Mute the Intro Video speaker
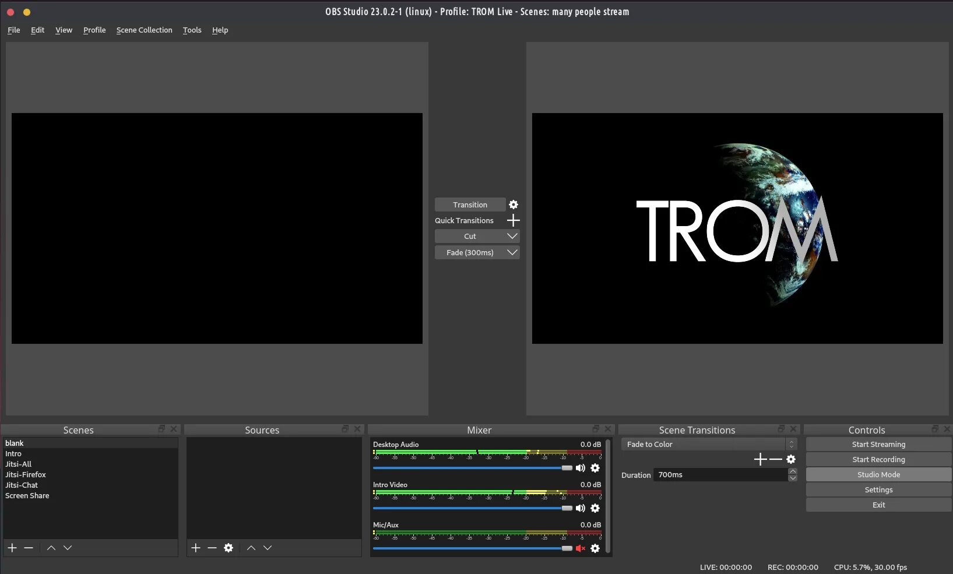953x574 pixels. [x=581, y=508]
